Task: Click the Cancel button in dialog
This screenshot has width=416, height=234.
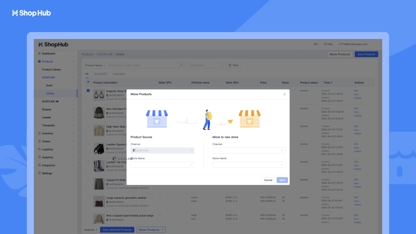Action: click(268, 180)
